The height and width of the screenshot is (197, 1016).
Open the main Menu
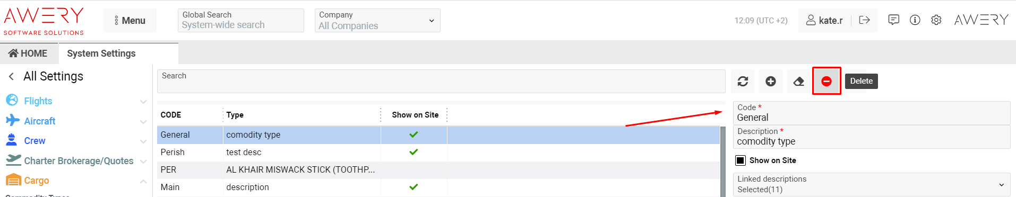pyautogui.click(x=130, y=20)
